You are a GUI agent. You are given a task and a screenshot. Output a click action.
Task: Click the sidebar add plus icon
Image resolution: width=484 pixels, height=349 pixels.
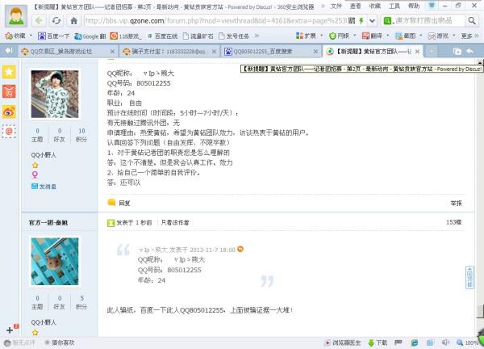coord(10,330)
